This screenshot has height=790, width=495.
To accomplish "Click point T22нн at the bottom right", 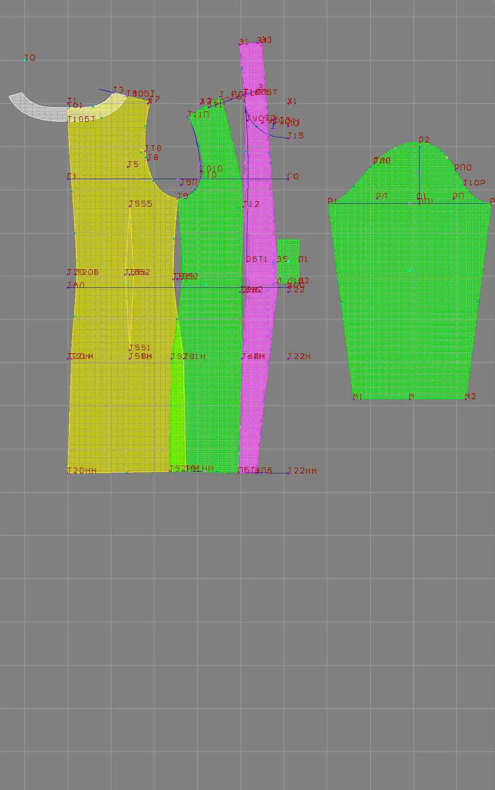I will click(289, 473).
